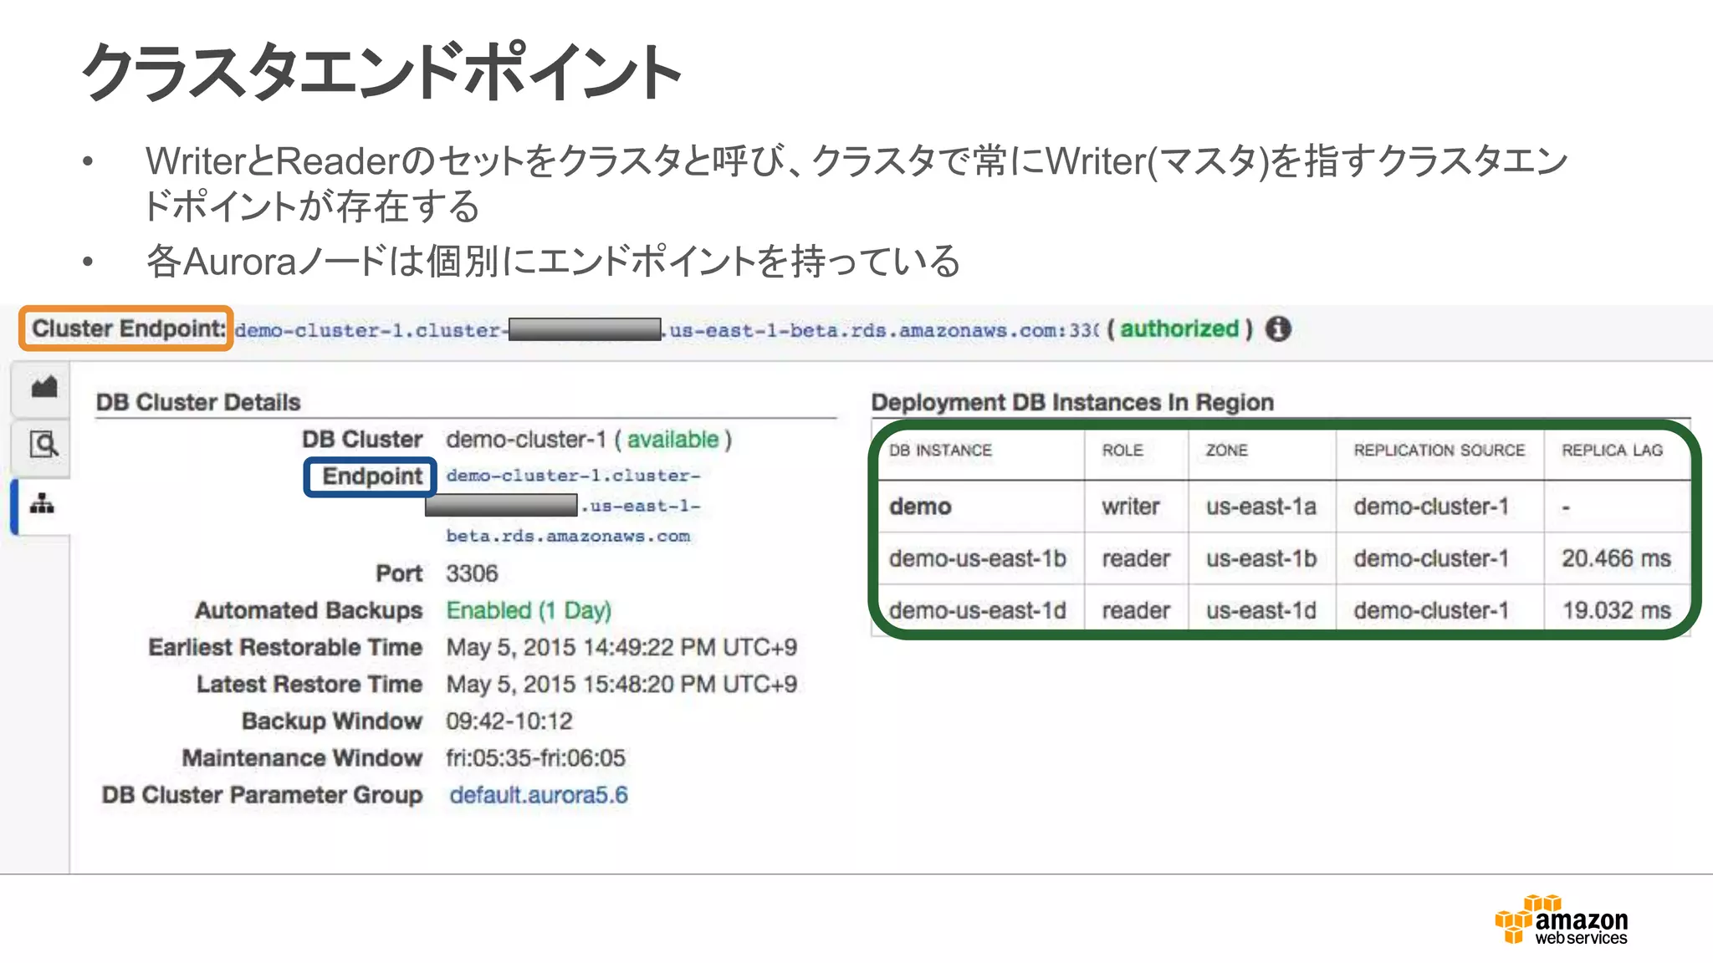Click the DB Cluster Details endpoint hostname
Screen dimensions: 1713x963
[573, 505]
